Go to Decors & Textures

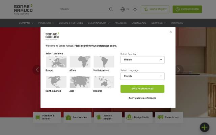[x=71, y=23]
